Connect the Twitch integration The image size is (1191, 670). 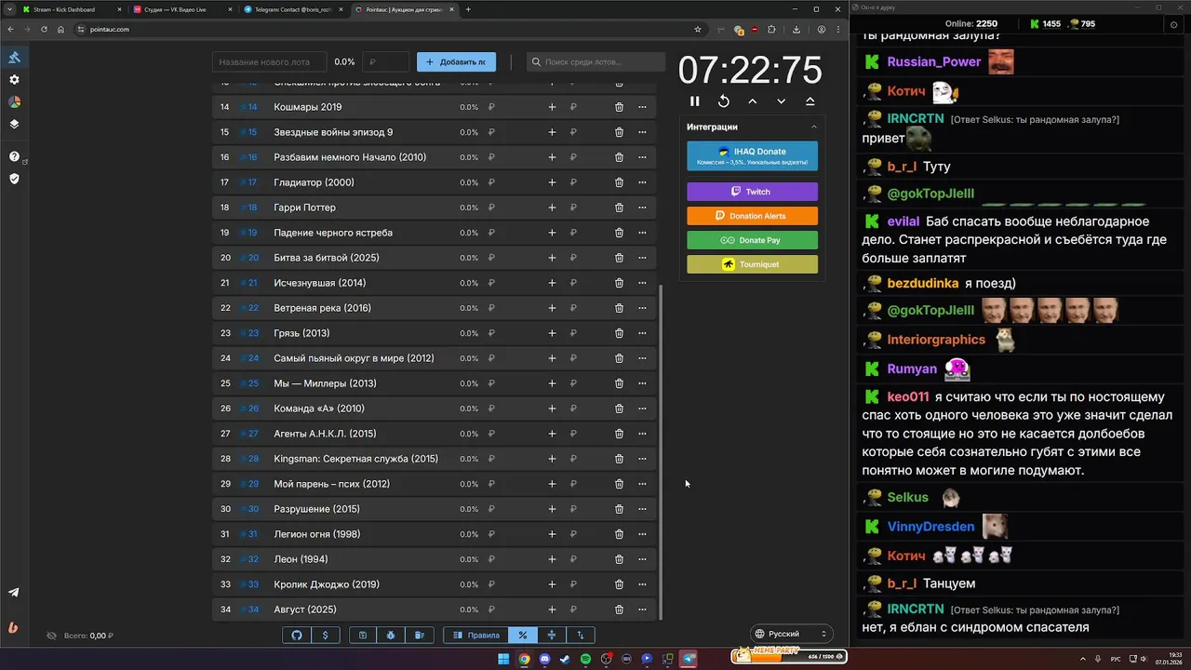click(x=752, y=192)
